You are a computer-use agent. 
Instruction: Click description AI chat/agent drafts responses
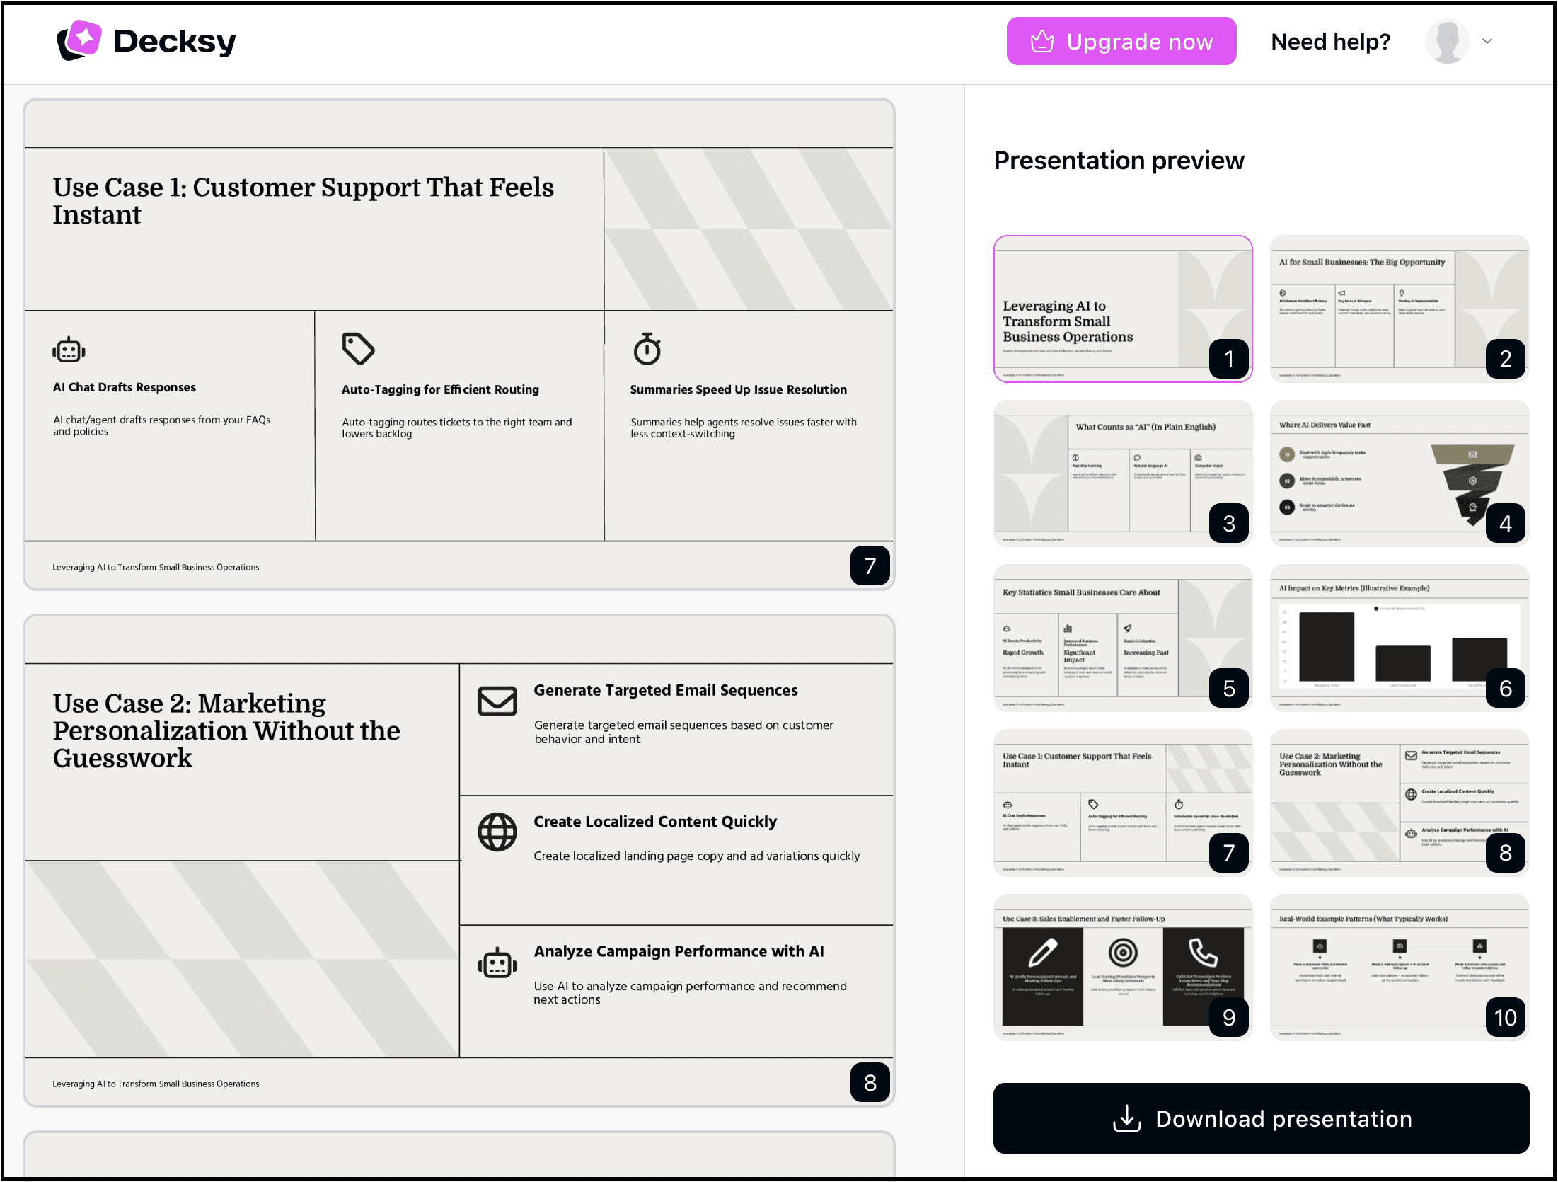[x=161, y=425]
